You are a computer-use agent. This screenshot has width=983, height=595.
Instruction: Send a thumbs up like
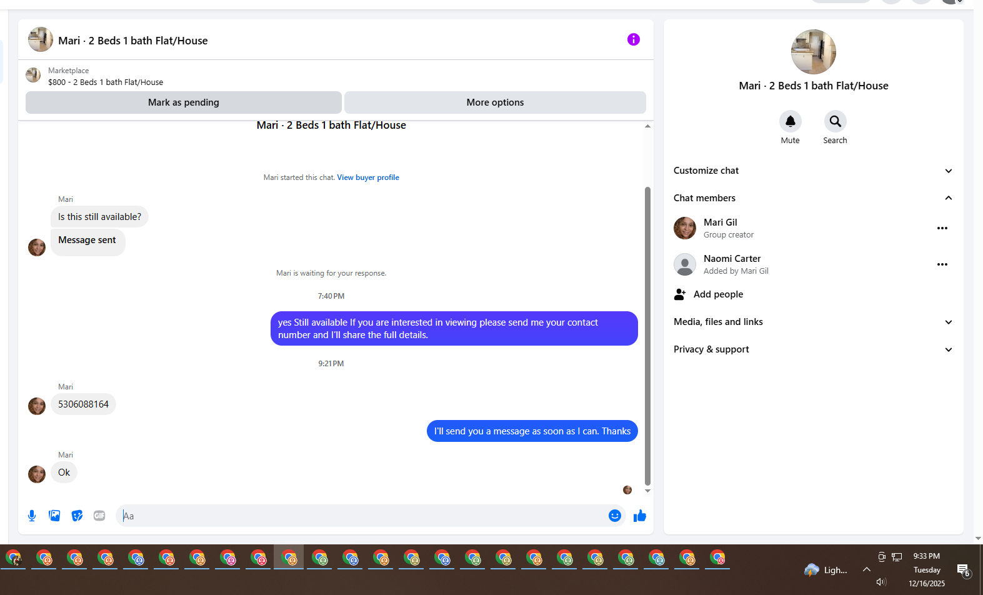pos(639,516)
